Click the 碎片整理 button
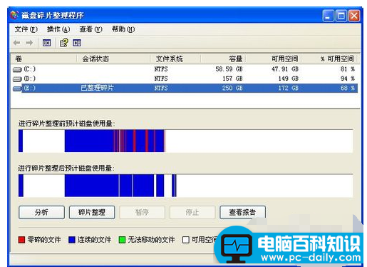Viewport: 367px width, 267px height. click(92, 212)
